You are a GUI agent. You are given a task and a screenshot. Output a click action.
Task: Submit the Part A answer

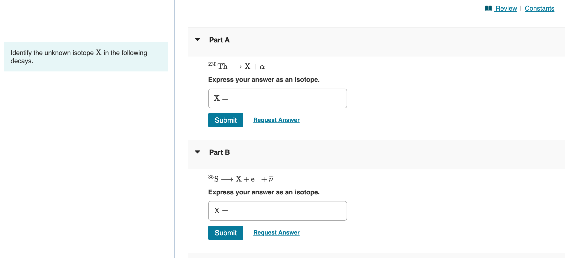pos(226,120)
